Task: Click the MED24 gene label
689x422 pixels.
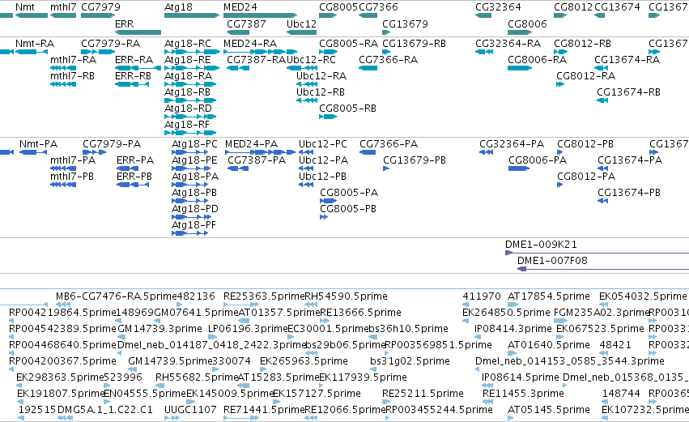Action: (240, 7)
